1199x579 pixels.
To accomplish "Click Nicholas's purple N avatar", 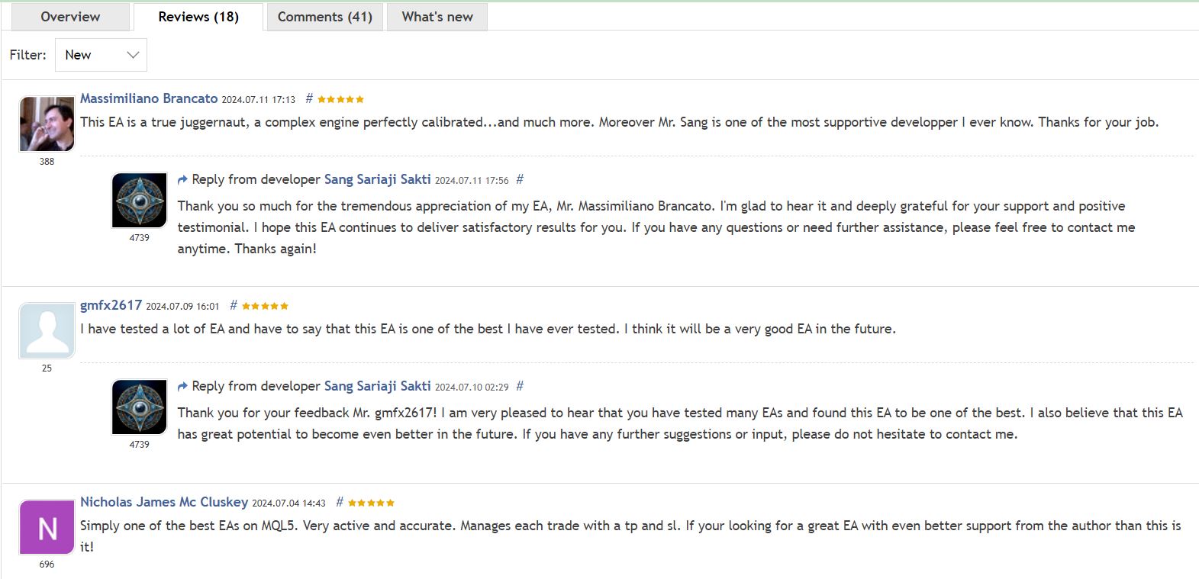I will pyautogui.click(x=47, y=526).
